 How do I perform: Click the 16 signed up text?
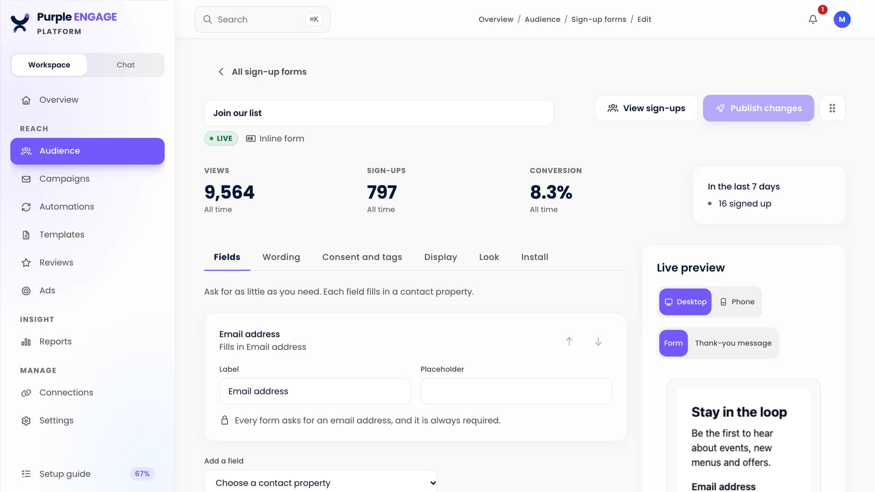745,204
